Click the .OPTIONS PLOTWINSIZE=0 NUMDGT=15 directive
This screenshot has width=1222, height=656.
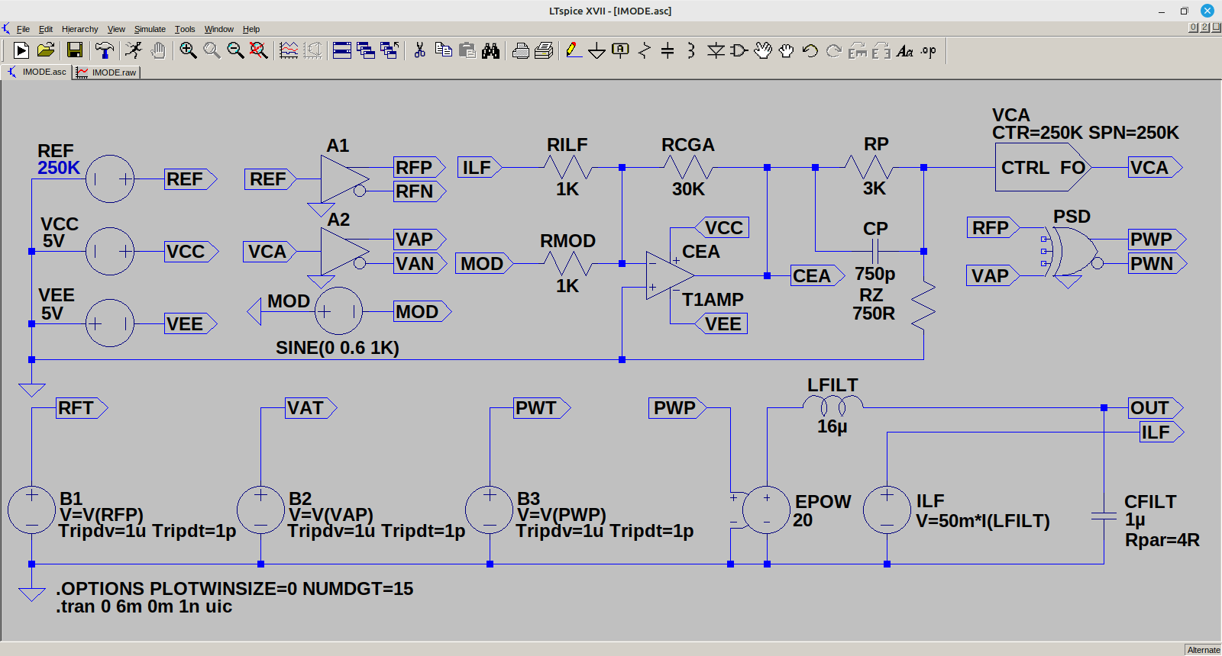234,589
